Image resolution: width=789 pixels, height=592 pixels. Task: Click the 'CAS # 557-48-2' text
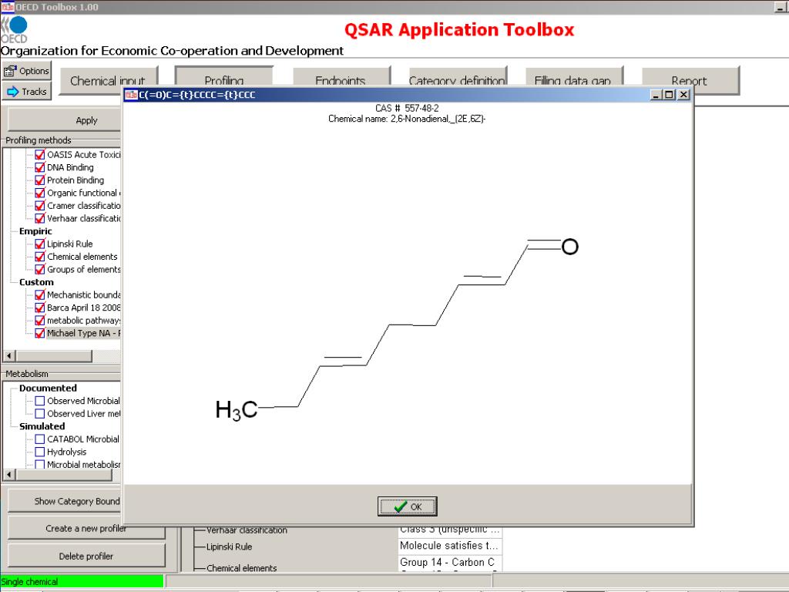(x=407, y=108)
